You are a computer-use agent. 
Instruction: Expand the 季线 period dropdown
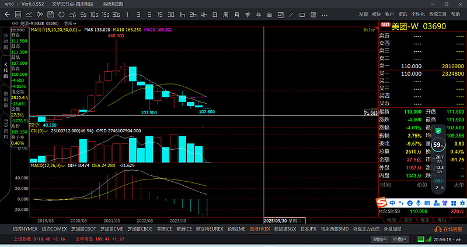pos(70,23)
